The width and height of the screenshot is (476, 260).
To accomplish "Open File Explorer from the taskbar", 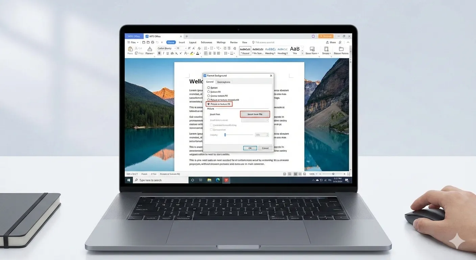I will (x=209, y=180).
